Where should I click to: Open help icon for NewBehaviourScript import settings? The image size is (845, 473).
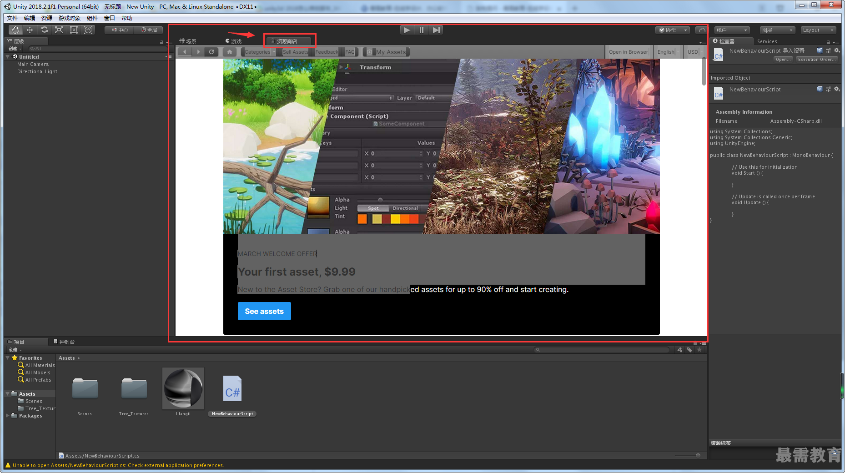pyautogui.click(x=820, y=50)
